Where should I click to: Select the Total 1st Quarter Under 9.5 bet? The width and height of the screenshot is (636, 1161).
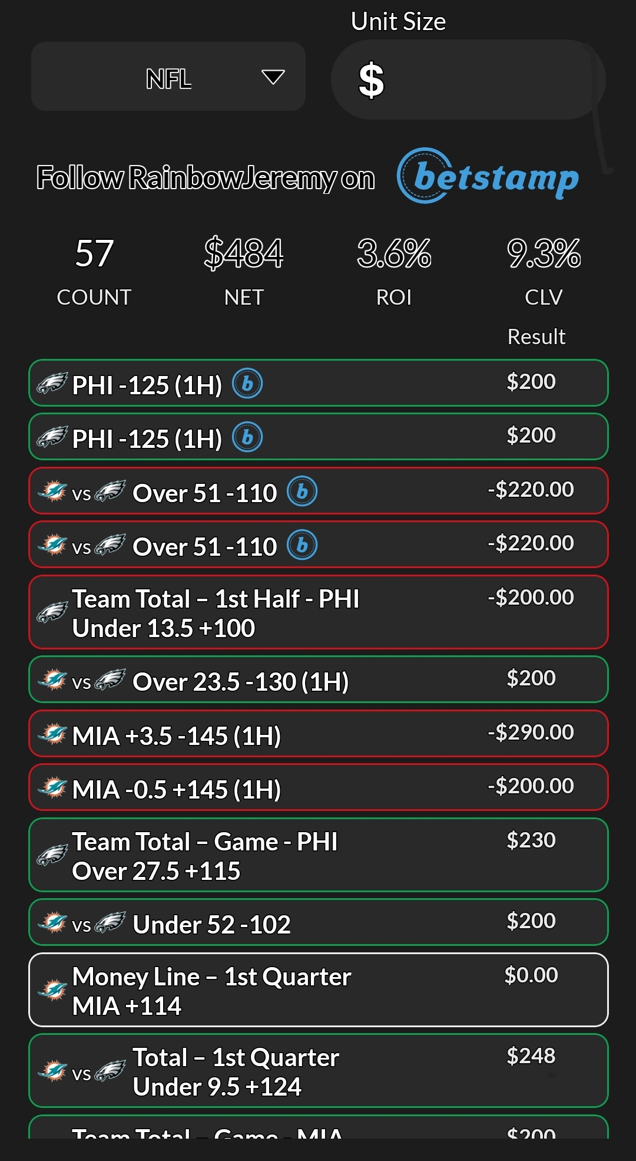point(318,1071)
